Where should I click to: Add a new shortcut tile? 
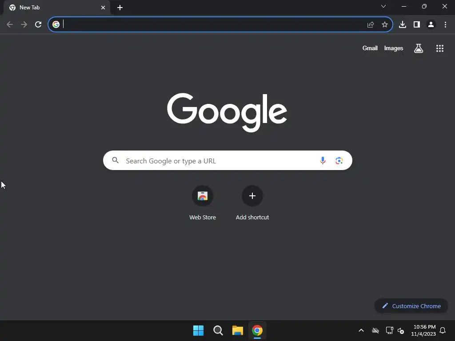click(x=252, y=203)
